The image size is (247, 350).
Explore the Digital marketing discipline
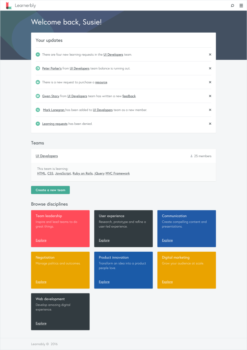tap(167, 282)
